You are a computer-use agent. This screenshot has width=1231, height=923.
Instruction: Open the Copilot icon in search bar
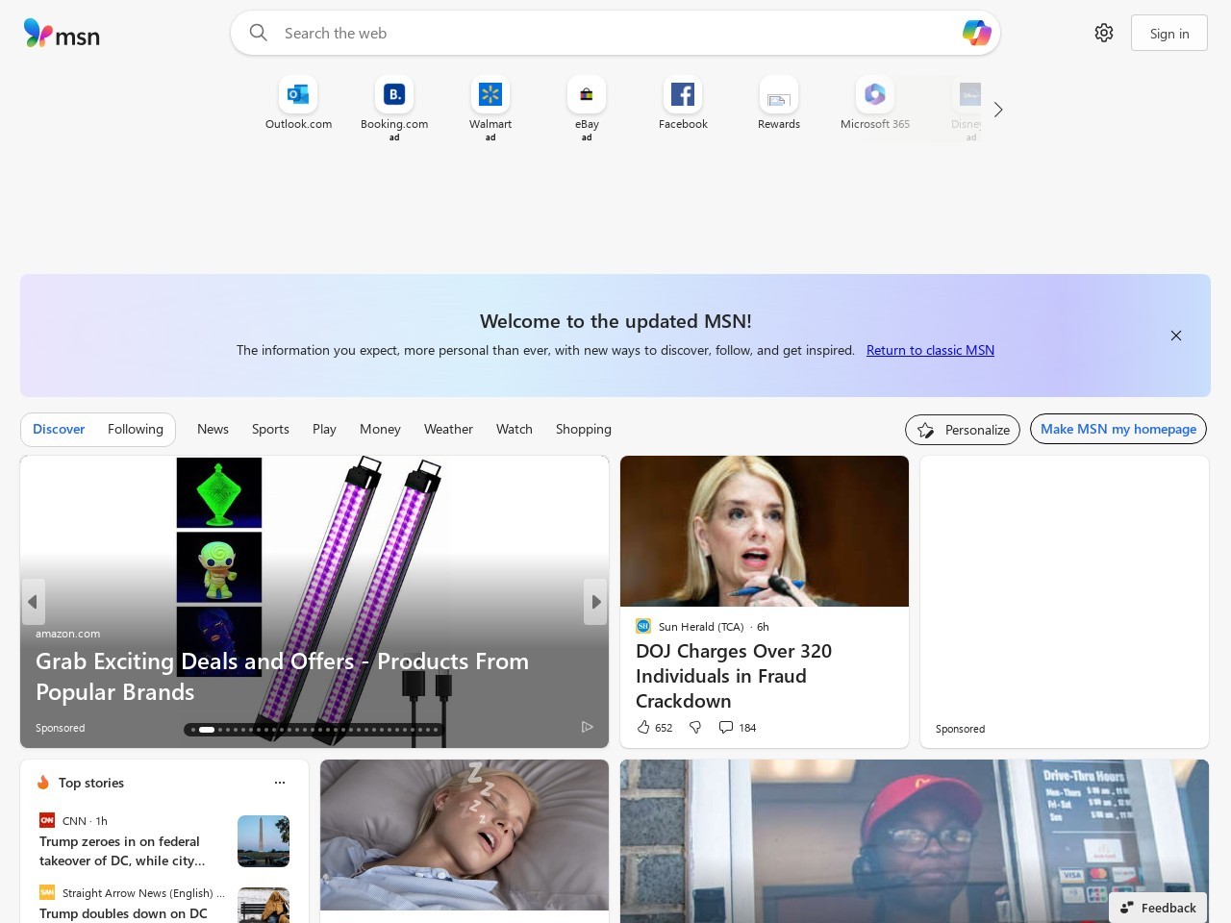click(x=976, y=33)
